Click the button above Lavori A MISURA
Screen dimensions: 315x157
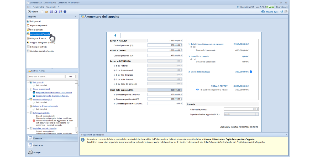[115, 35]
